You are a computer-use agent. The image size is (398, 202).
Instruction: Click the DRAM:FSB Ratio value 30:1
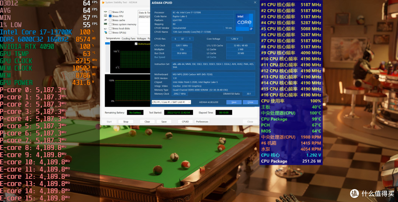pos(248,94)
